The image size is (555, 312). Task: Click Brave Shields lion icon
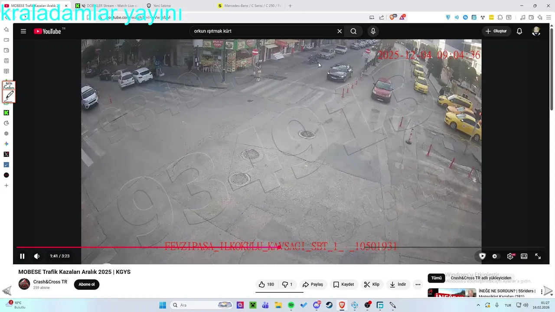point(392,17)
